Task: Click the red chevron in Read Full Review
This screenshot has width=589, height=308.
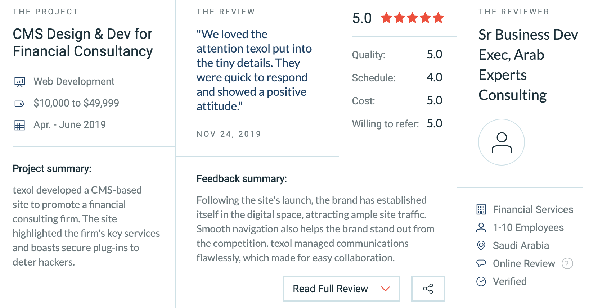Action: [385, 289]
